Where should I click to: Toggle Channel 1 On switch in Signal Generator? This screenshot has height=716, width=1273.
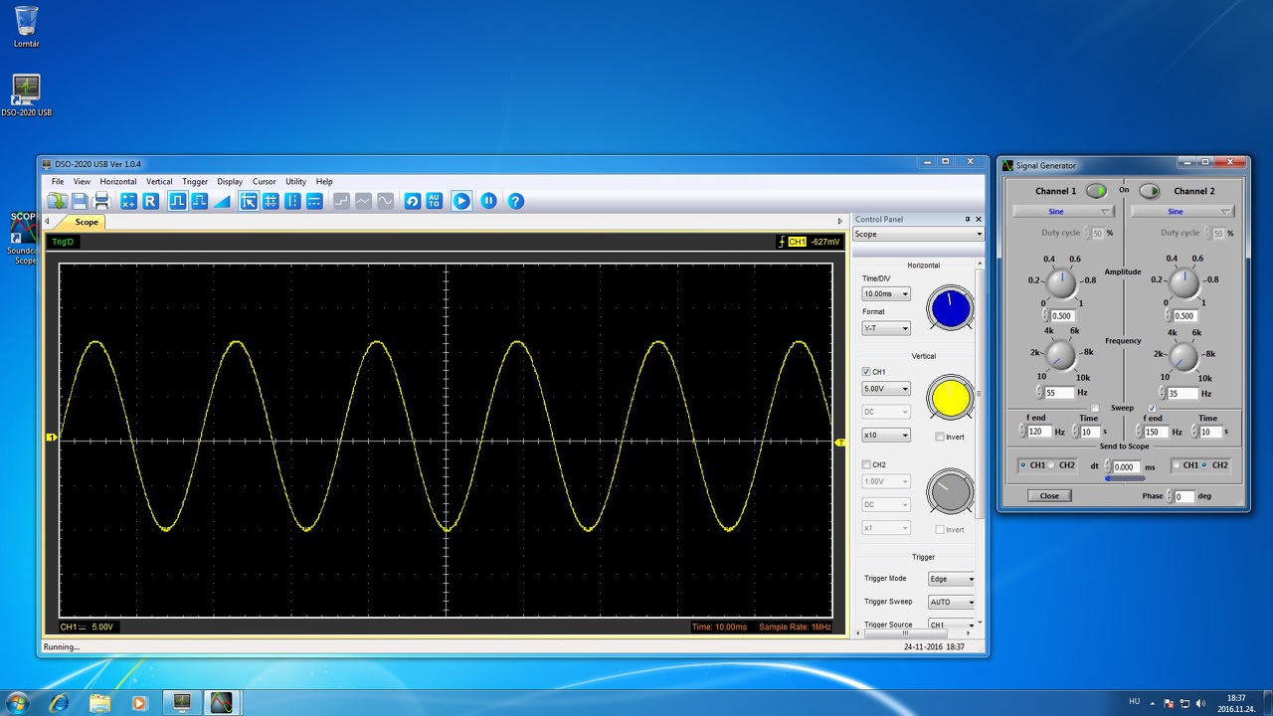(1096, 191)
